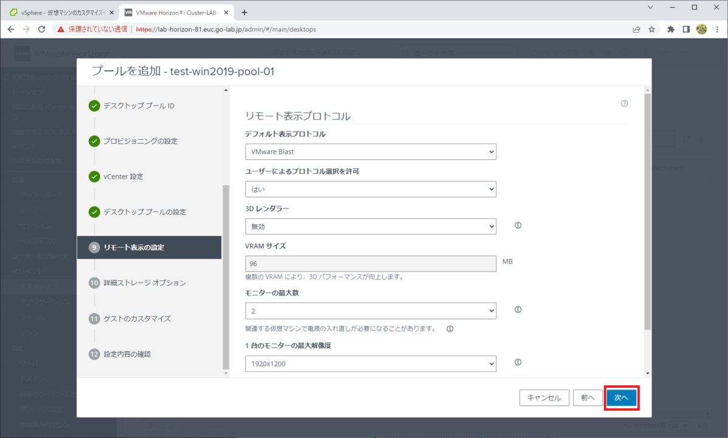Viewport: 728px width, 438px height.
Task: Open the tab search chevron in title bar
Action: click(650, 7)
